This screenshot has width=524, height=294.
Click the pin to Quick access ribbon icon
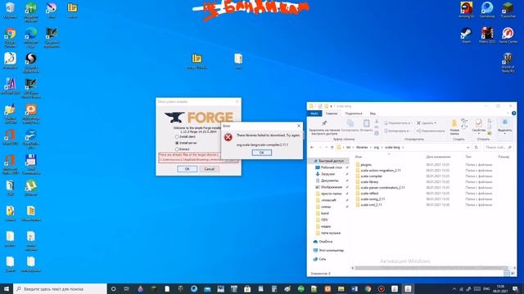324,123
